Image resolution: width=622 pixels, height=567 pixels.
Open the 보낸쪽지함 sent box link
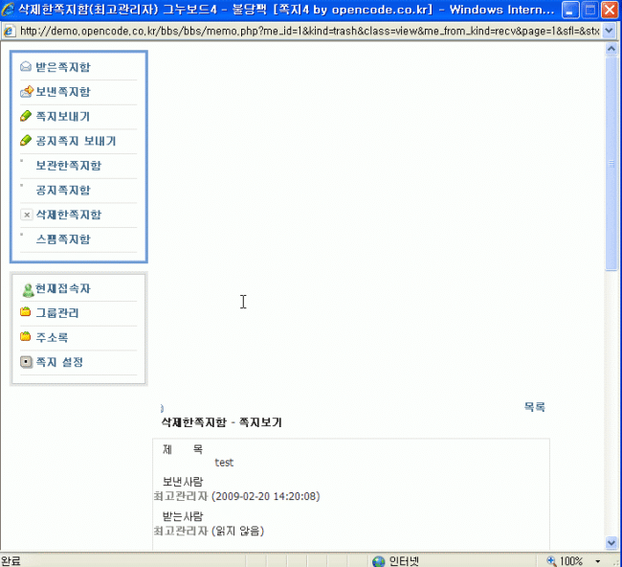tap(63, 92)
